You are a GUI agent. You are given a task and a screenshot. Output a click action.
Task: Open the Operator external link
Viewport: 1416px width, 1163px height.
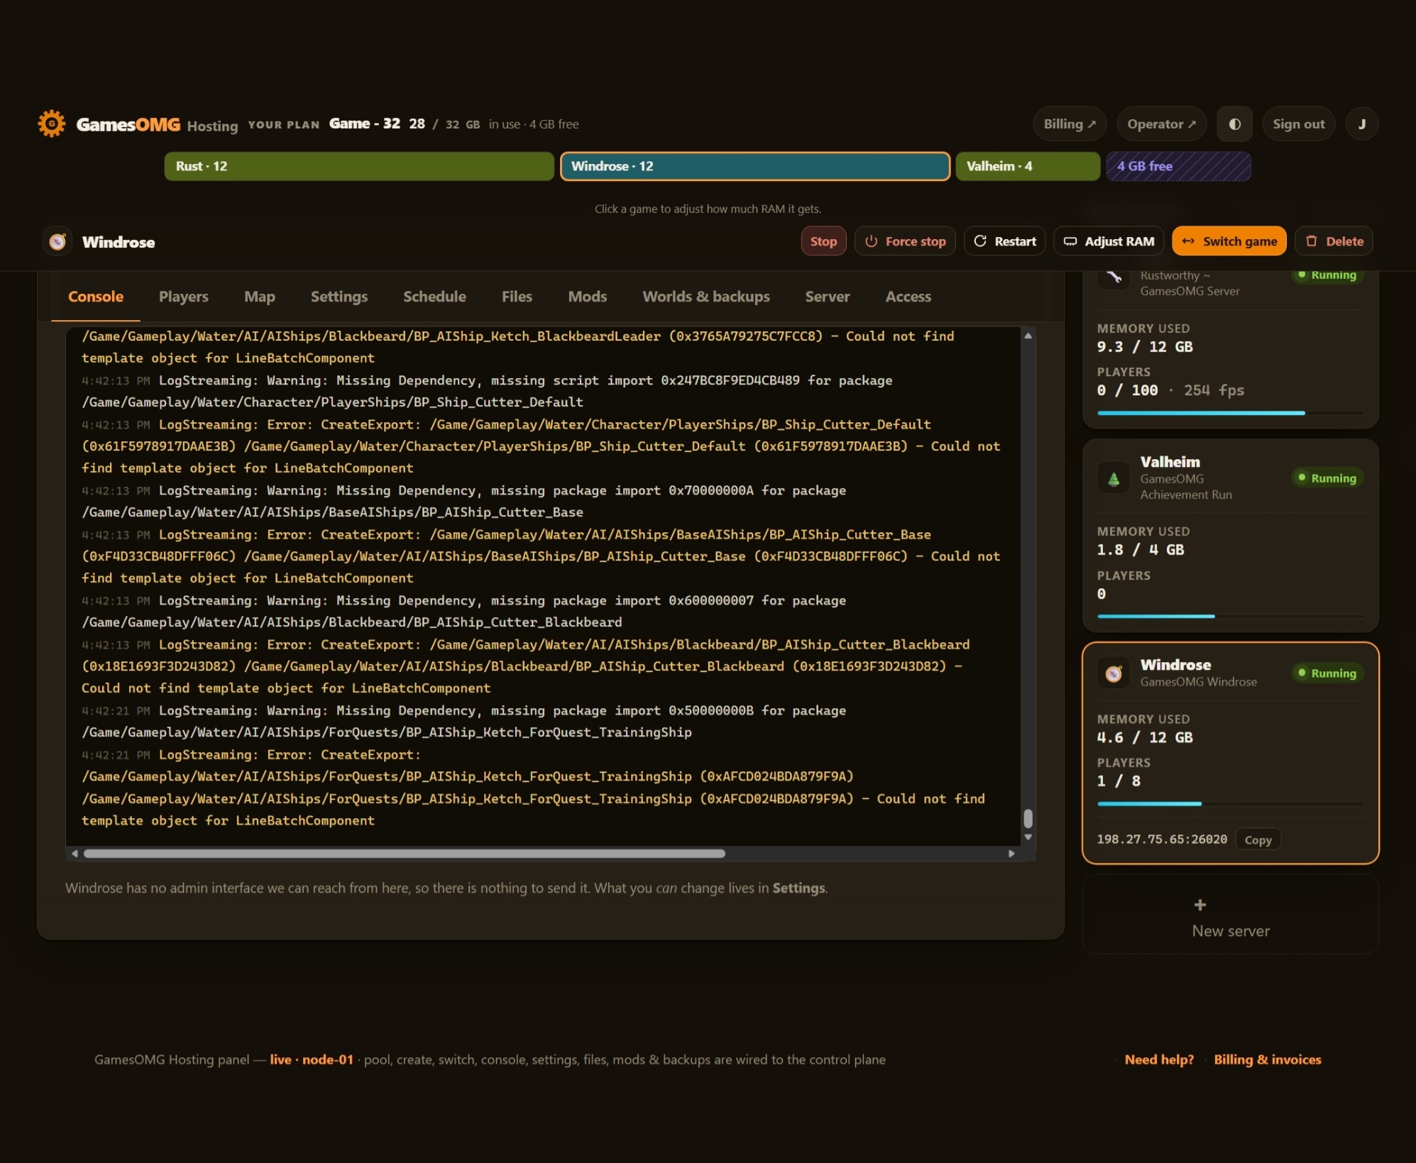pos(1162,124)
